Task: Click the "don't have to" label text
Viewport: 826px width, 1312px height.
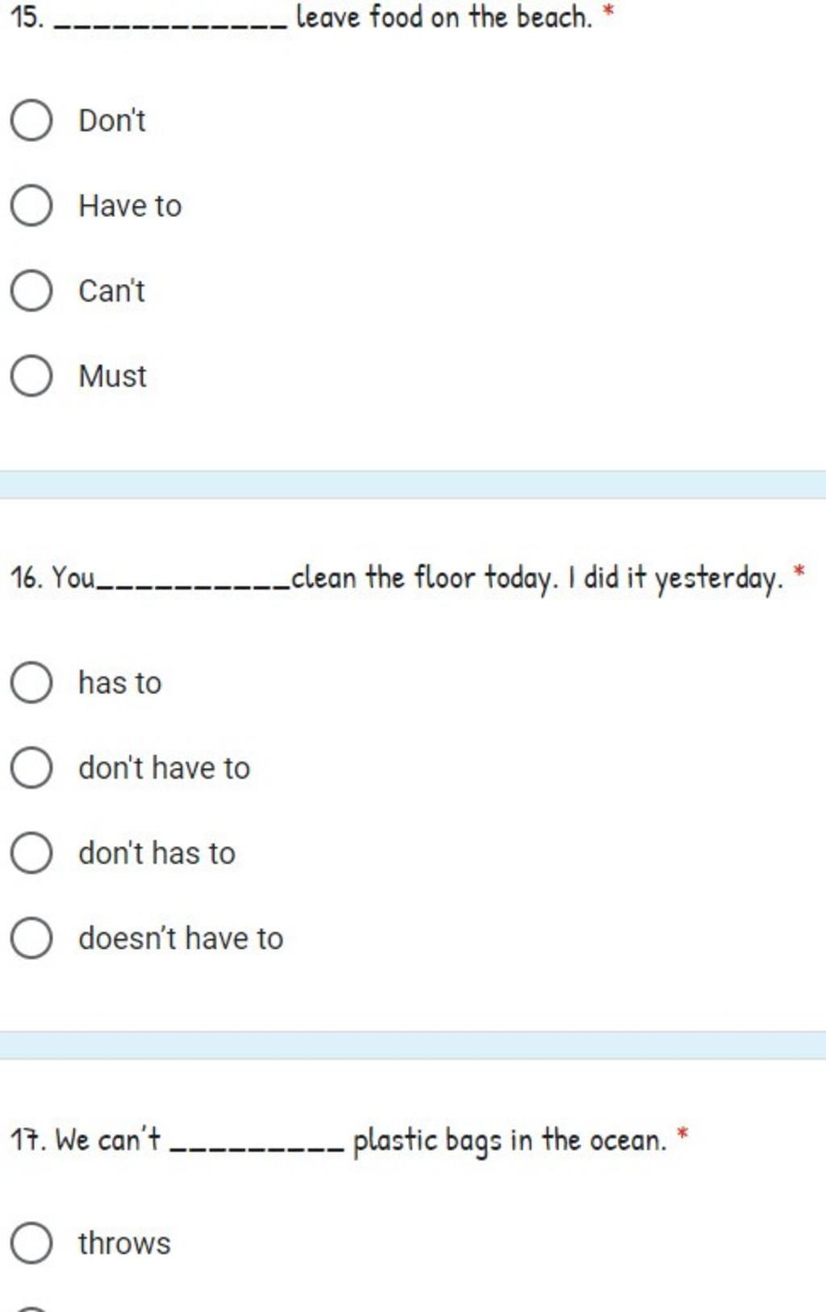Action: coord(164,767)
